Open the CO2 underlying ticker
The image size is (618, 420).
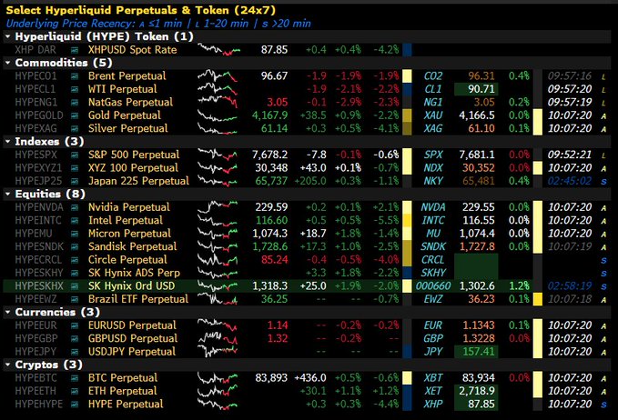point(433,76)
